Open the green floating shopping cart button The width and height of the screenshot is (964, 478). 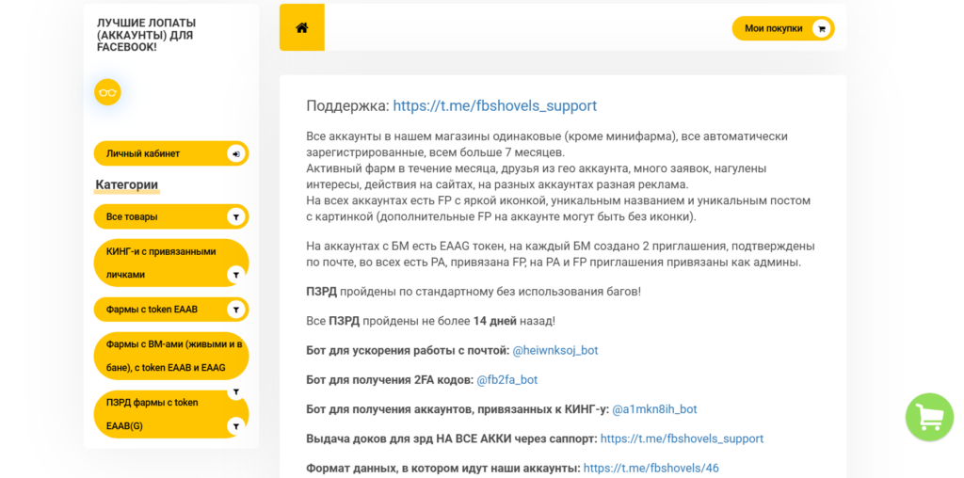click(929, 417)
